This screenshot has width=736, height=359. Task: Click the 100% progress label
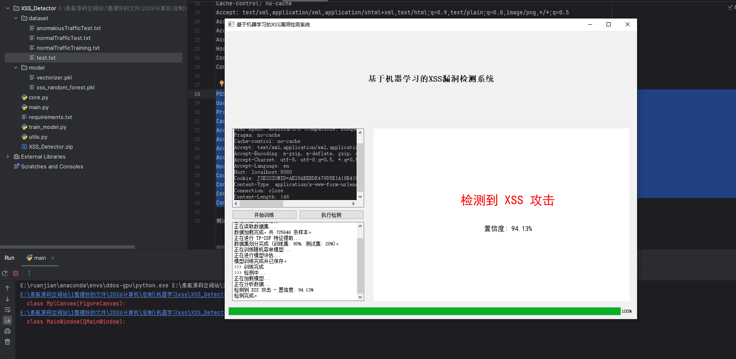[627, 311]
